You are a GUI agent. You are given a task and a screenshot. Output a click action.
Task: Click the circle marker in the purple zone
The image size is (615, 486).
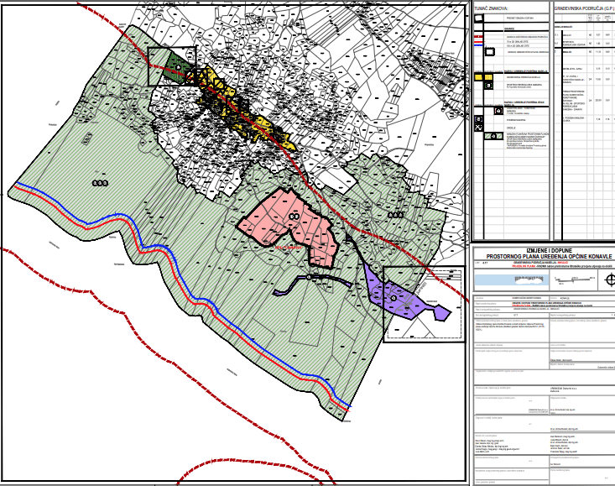point(392,296)
